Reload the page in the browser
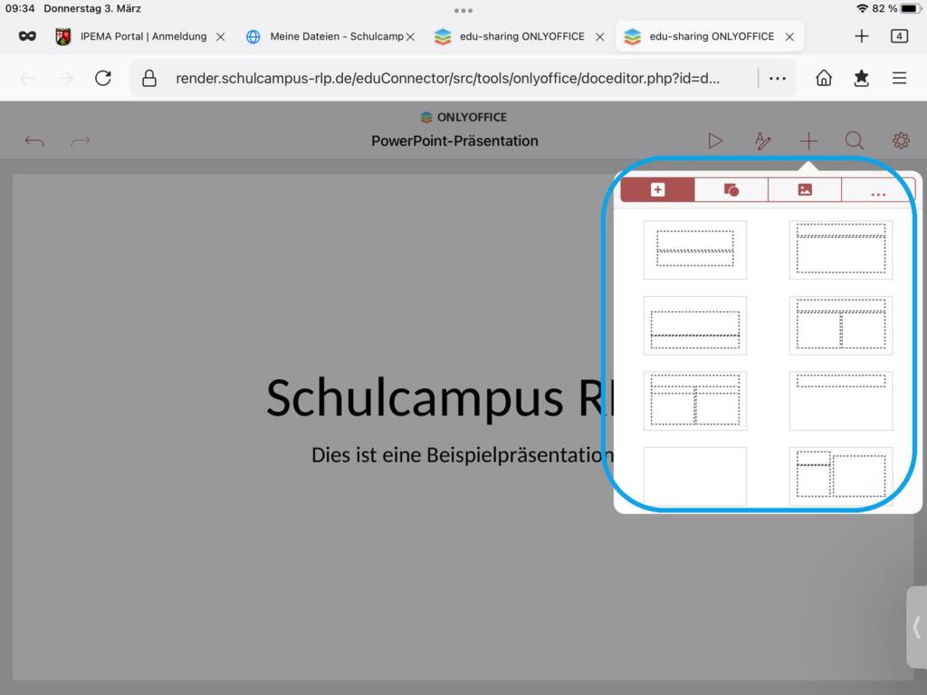This screenshot has height=695, width=927. [x=103, y=78]
